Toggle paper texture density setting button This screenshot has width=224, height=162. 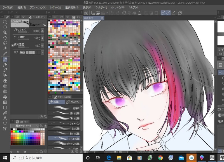coord(43,46)
